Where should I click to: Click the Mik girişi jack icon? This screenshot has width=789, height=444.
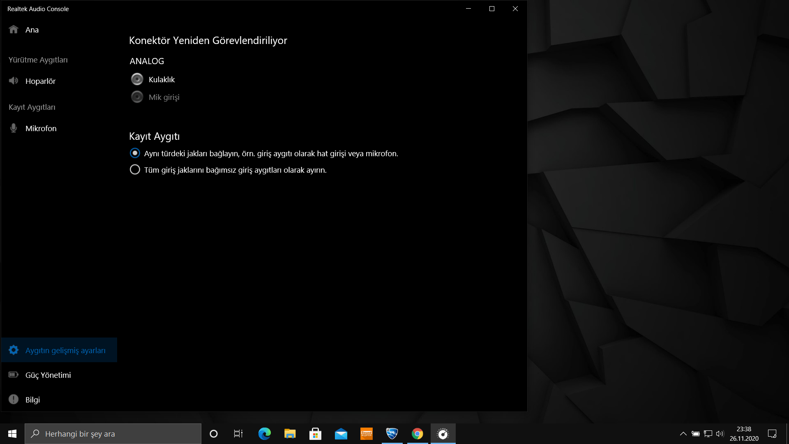pyautogui.click(x=137, y=97)
